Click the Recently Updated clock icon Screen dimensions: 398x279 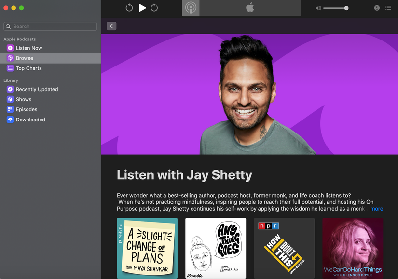point(10,89)
